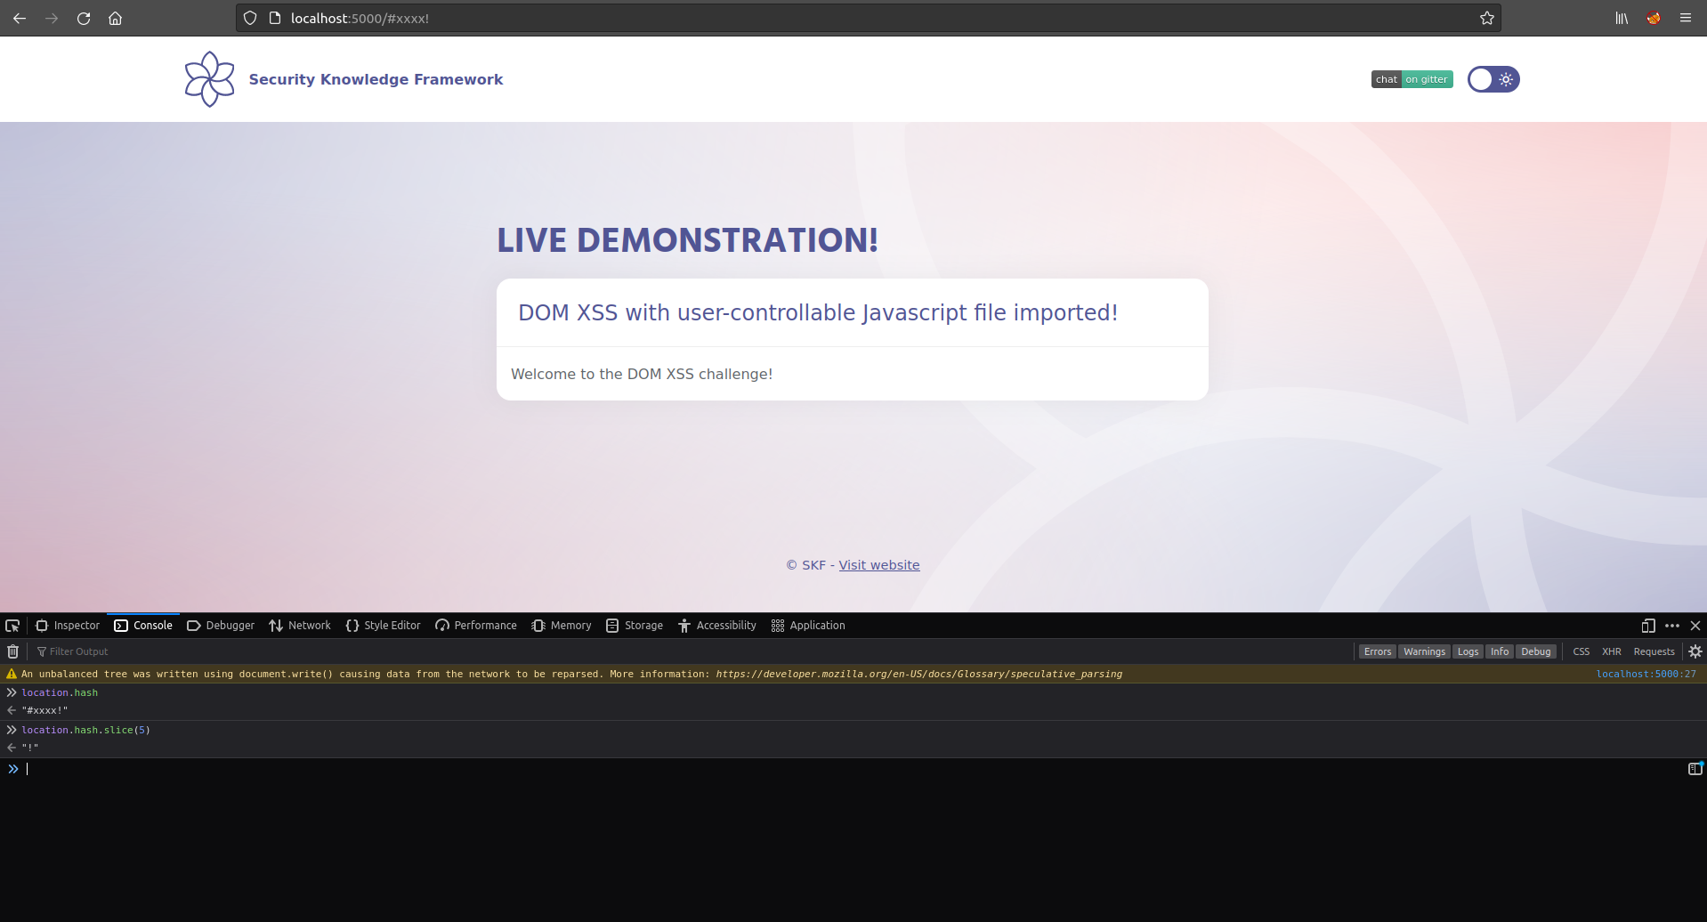Screen dimensions: 1707x922
Task: Open the Performance tab
Action: click(476, 626)
